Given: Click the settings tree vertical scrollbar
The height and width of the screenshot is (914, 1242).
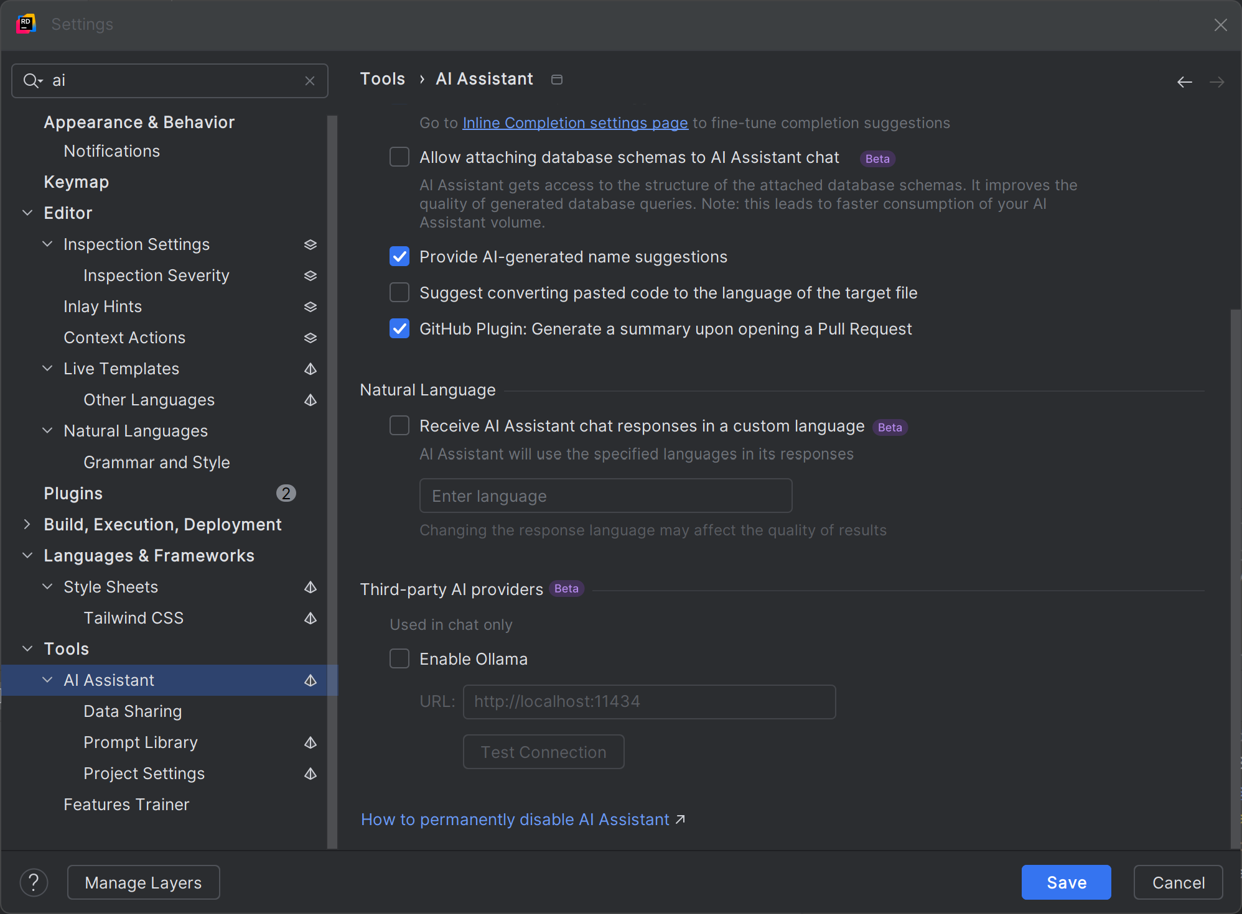Looking at the screenshot, I should click(332, 482).
